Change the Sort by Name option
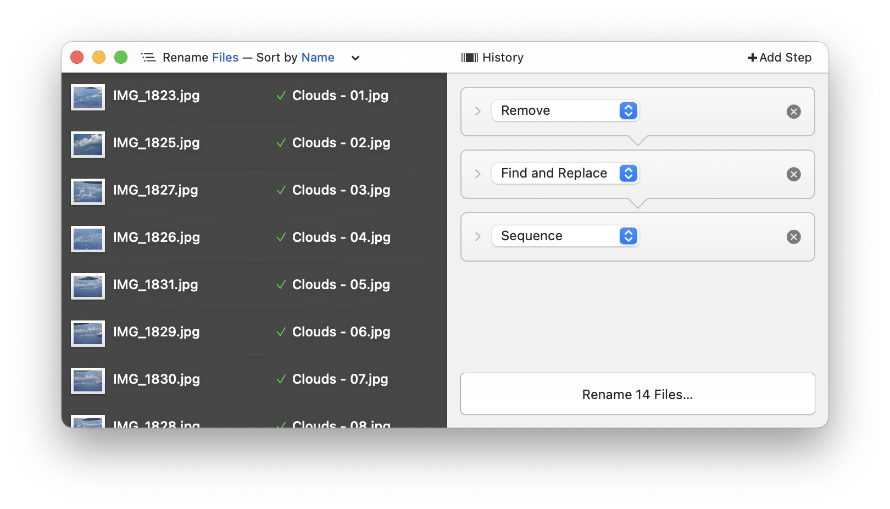 pos(318,57)
